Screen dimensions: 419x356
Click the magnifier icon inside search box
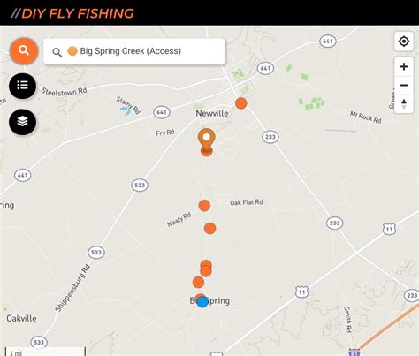tap(57, 52)
